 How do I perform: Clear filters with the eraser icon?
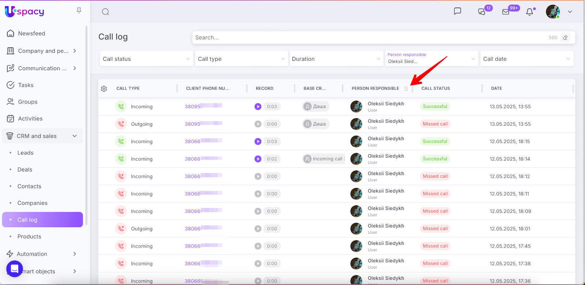[565, 37]
